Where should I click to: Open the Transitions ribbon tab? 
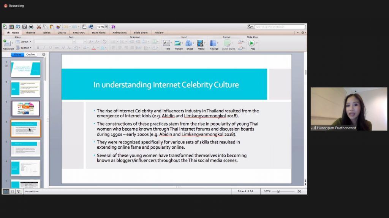click(98, 33)
